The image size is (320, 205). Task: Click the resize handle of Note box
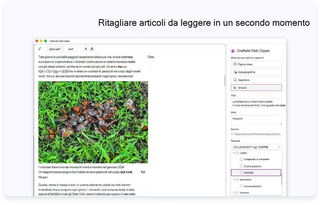pos(281,123)
